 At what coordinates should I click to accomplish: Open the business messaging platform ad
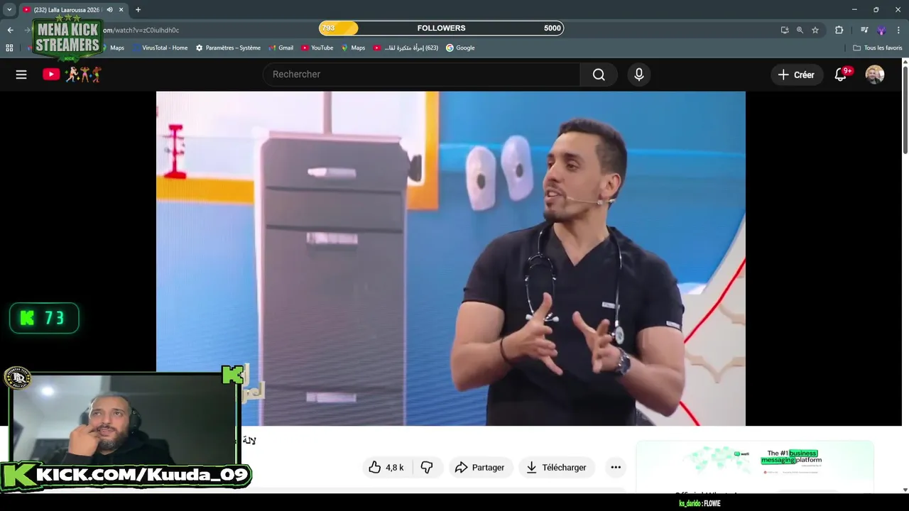[755, 467]
